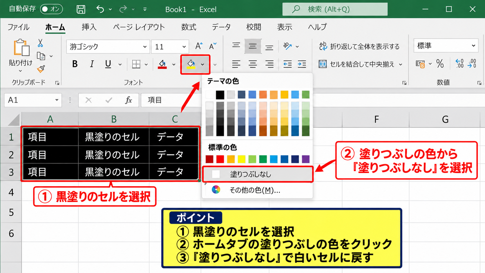Image resolution: width=485 pixels, height=273 pixels.
Task: Select the Format Painter brush
Action: (x=41, y=69)
